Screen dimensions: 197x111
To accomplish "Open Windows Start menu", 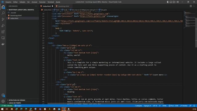I will point(2,109).
